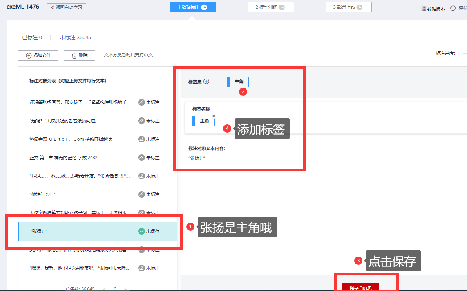Click edit icon on “是是......” row

coord(141,176)
